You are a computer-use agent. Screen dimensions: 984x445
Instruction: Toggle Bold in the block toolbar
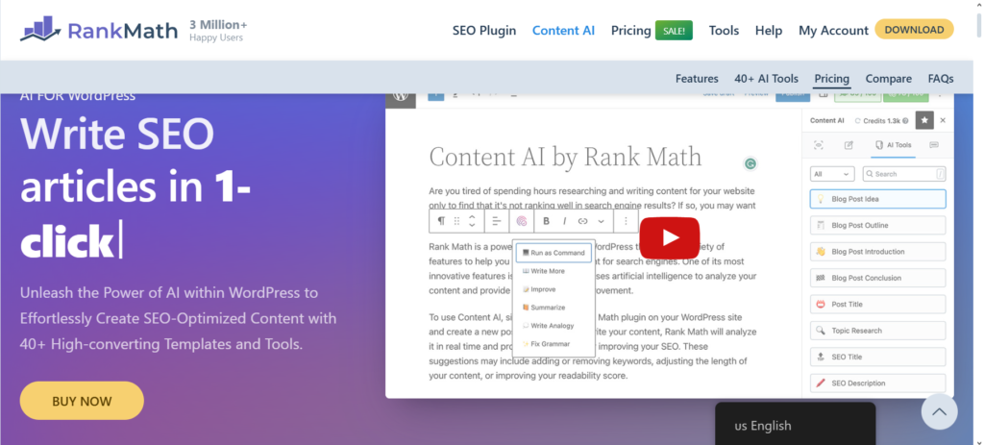pyautogui.click(x=546, y=221)
